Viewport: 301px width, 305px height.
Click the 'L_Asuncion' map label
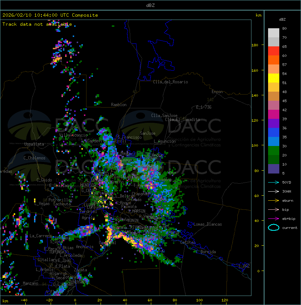tap(165, 141)
